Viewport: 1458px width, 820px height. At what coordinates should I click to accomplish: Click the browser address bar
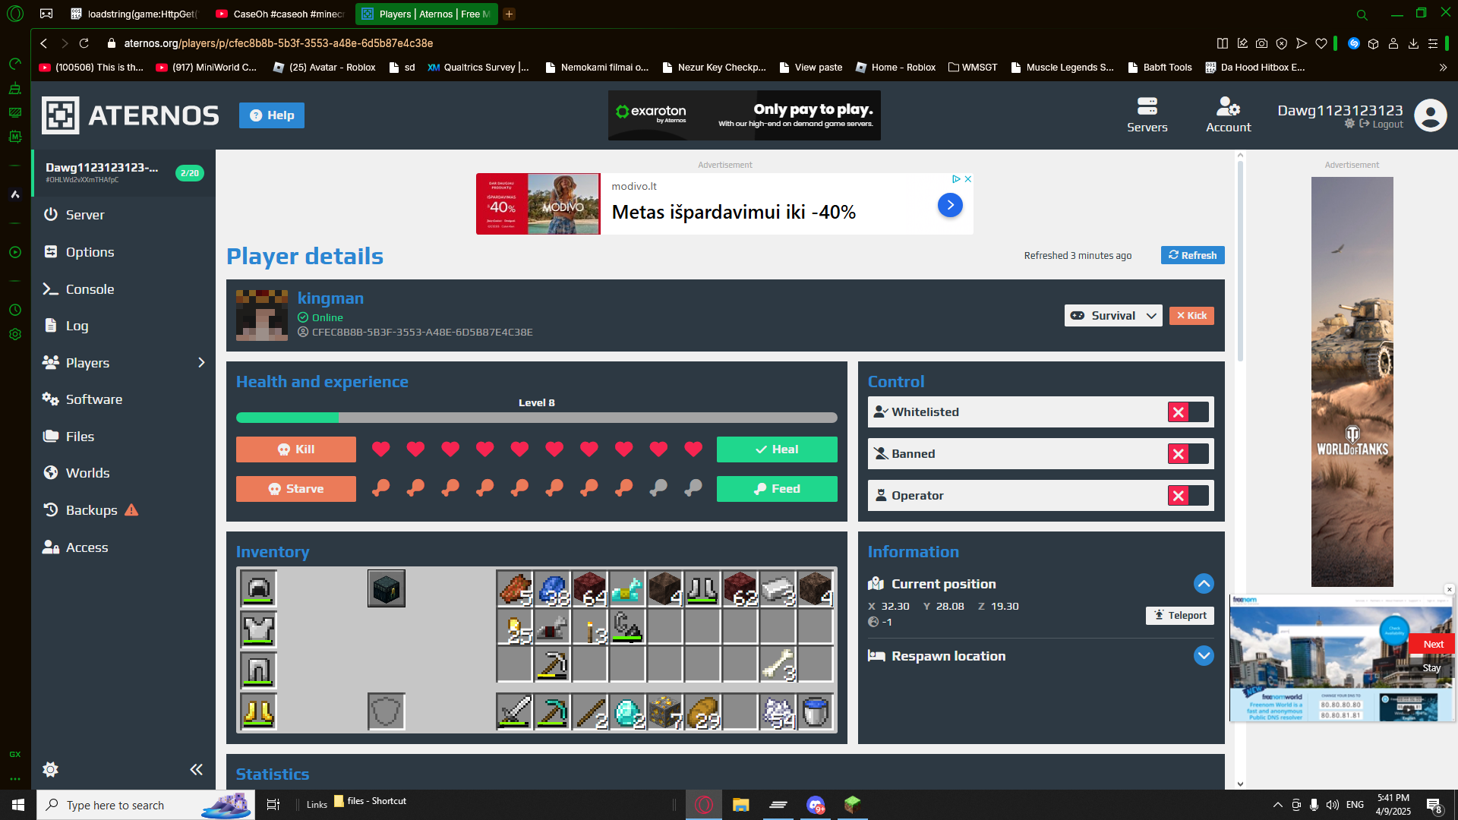click(653, 43)
